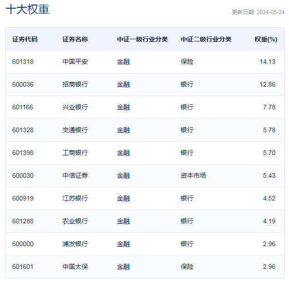Select the 中国太保 security name

[x=75, y=267]
